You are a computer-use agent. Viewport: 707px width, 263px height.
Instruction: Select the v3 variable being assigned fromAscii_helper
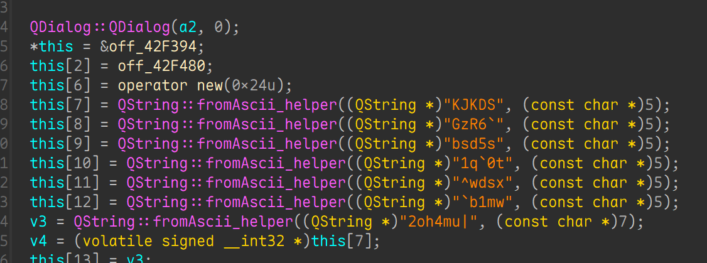coord(38,222)
